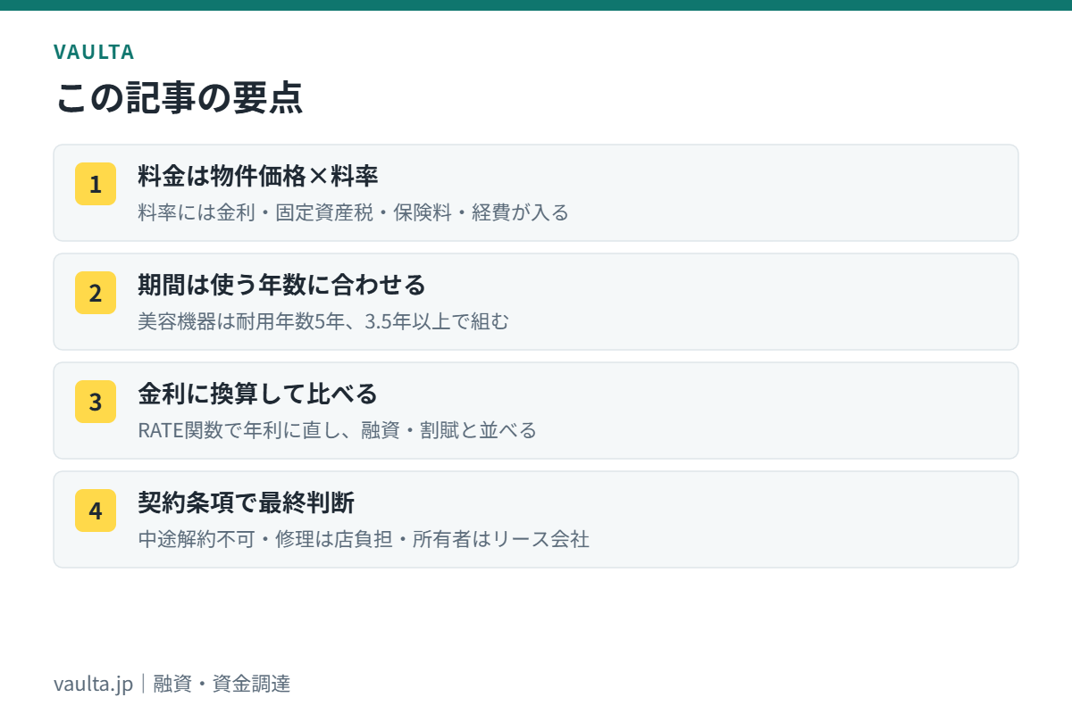Click the この記事の要点 heading
Viewport: 1072px width, 714px height.
179,98
